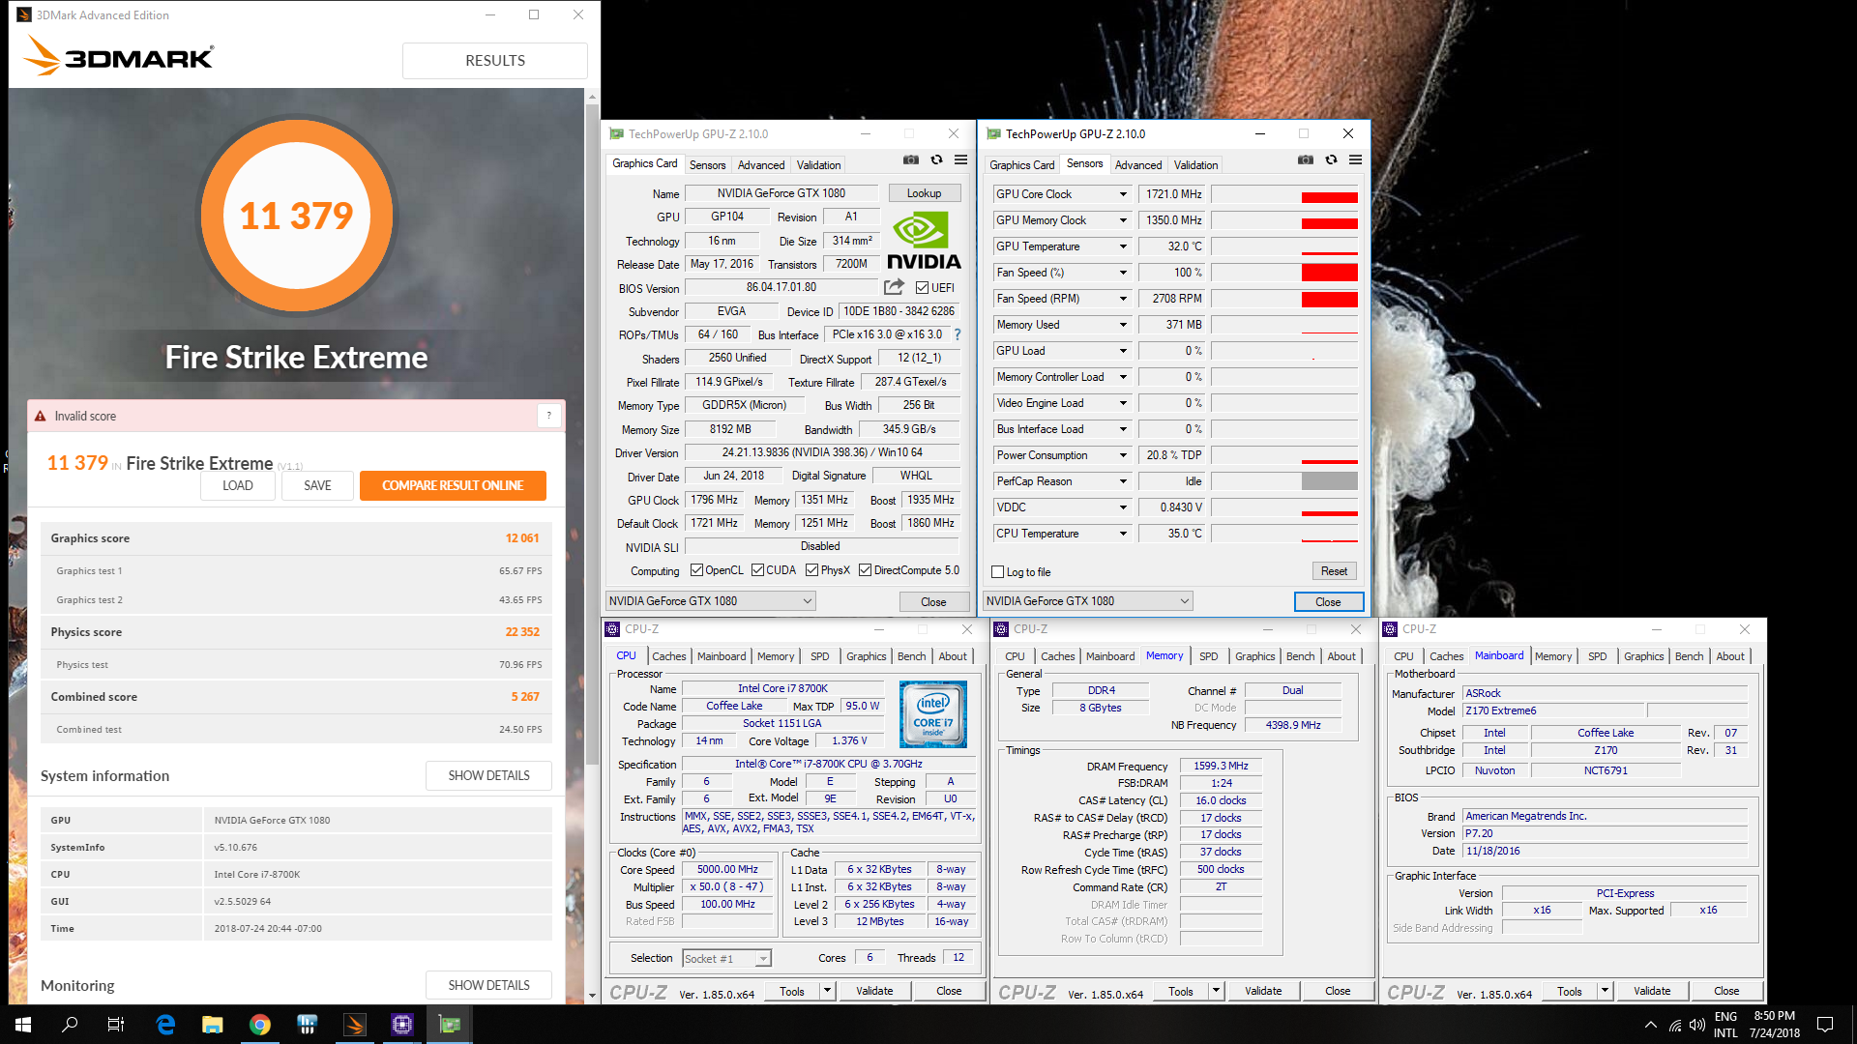Click the camera icon in GPU-Z Sensors window
The height and width of the screenshot is (1044, 1857).
point(1306,159)
